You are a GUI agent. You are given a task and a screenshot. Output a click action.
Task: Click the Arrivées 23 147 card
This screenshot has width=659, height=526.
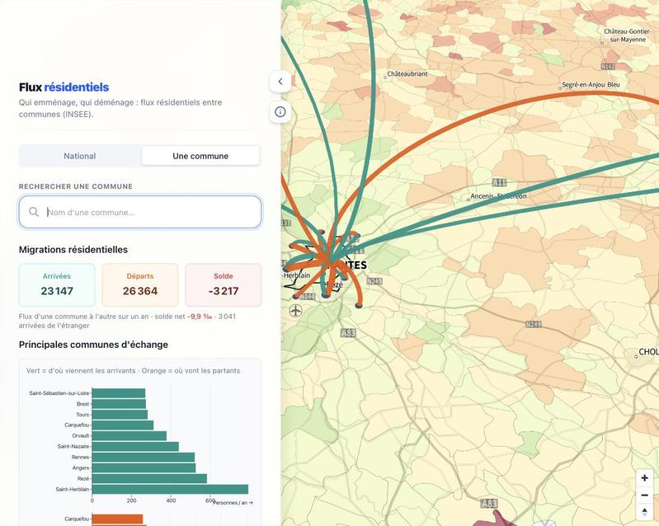point(57,284)
